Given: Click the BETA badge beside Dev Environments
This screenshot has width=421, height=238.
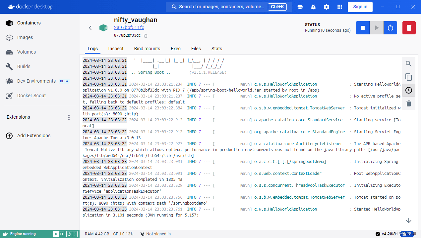Looking at the screenshot, I should 64,81.
